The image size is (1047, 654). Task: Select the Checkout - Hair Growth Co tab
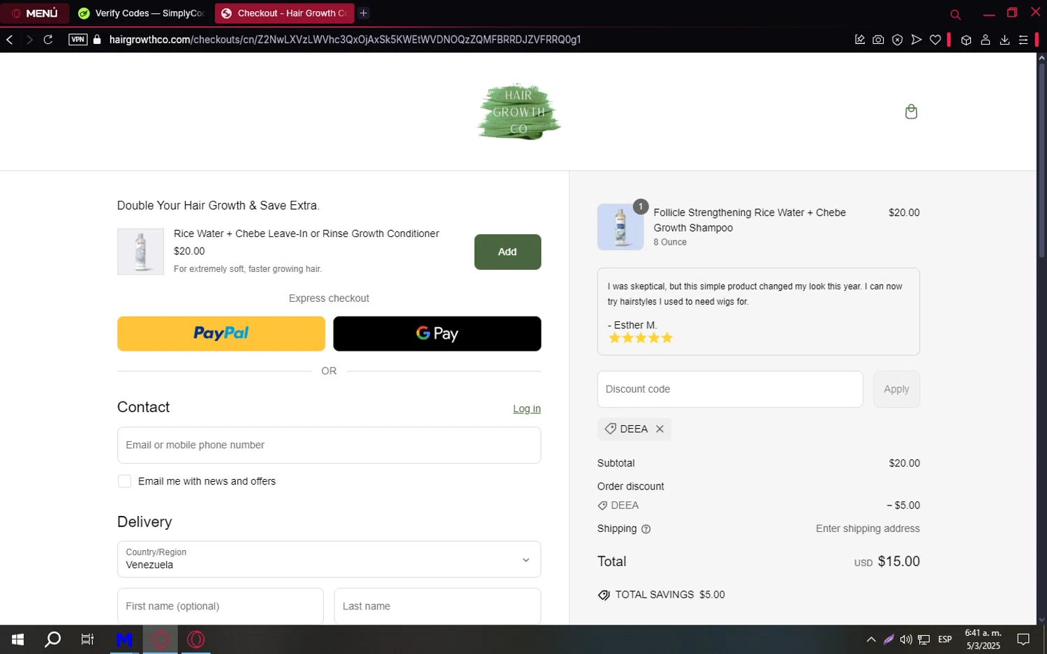(284, 13)
